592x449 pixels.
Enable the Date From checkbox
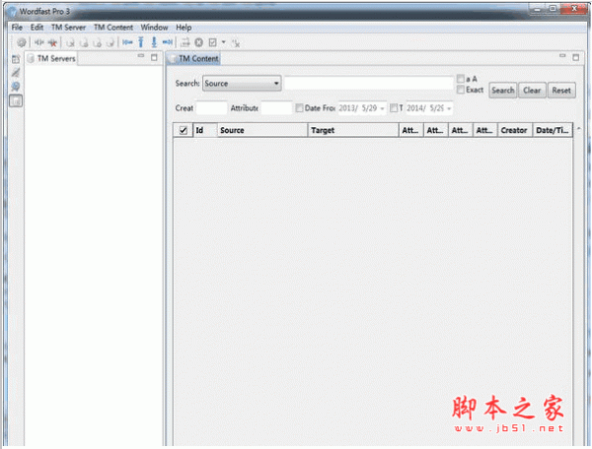(299, 108)
